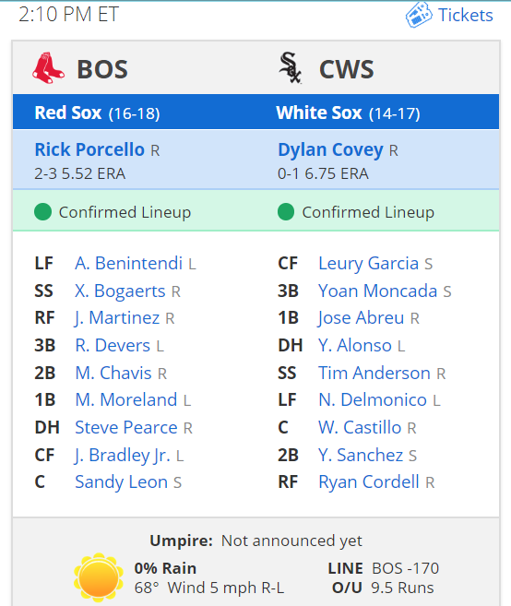Viewport: 511px width, 606px height.
Task: Select A. Benintendi in Red Sox lineup
Action: point(129,263)
